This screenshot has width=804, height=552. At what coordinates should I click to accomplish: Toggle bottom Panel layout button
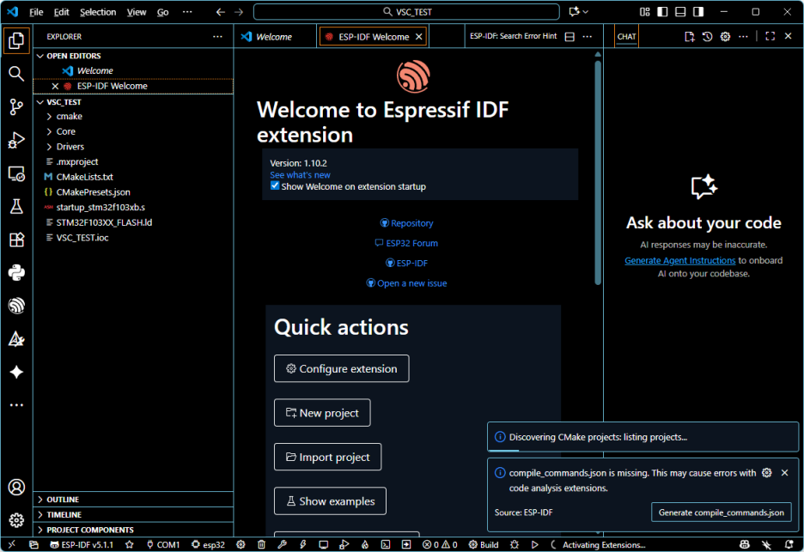[x=680, y=12]
